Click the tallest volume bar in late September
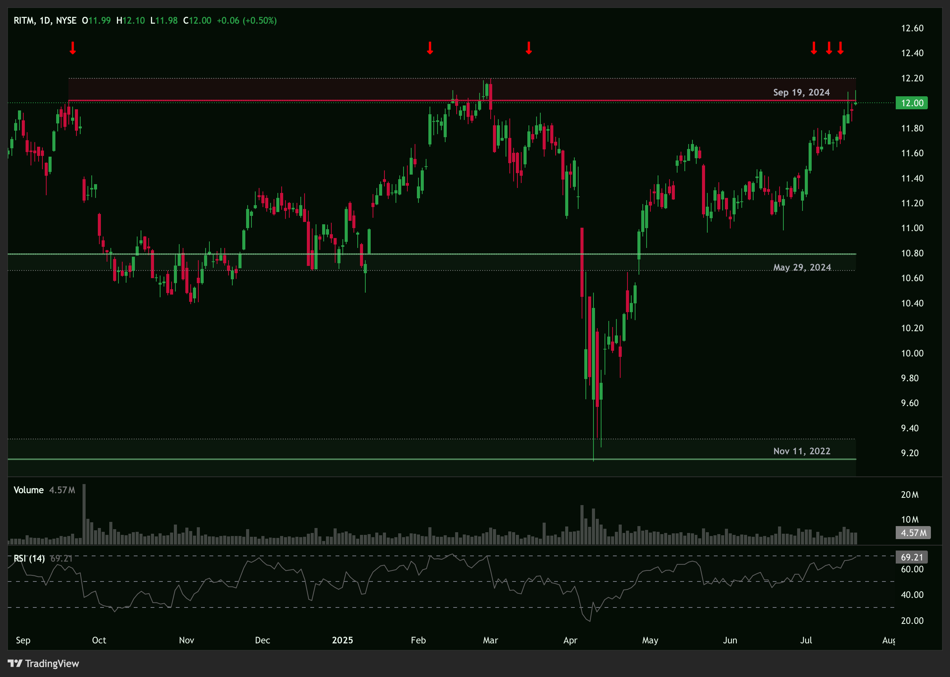Screen dimensions: 950x677 (84, 513)
